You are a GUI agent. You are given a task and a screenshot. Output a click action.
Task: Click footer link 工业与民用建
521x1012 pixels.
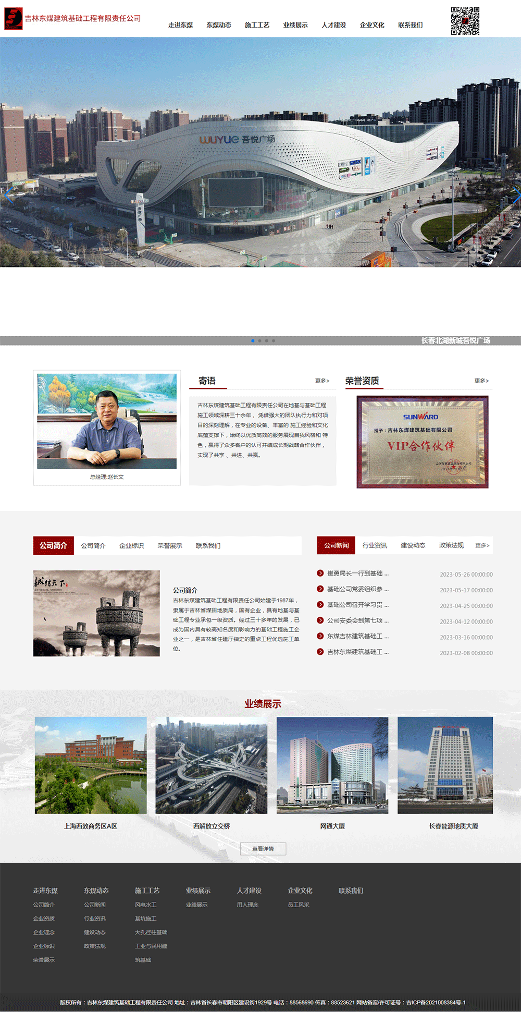pyautogui.click(x=151, y=946)
